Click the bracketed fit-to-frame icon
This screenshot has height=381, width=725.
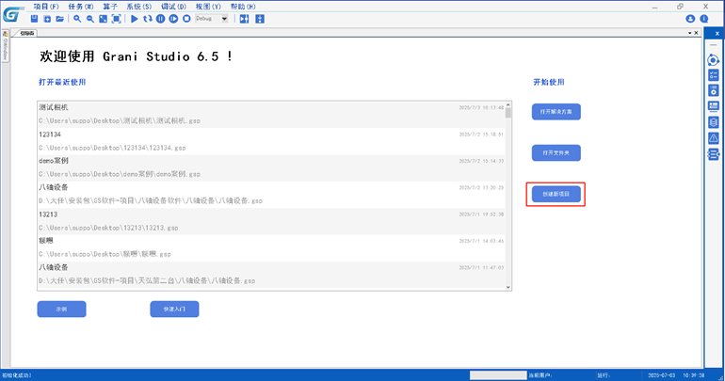click(x=117, y=19)
